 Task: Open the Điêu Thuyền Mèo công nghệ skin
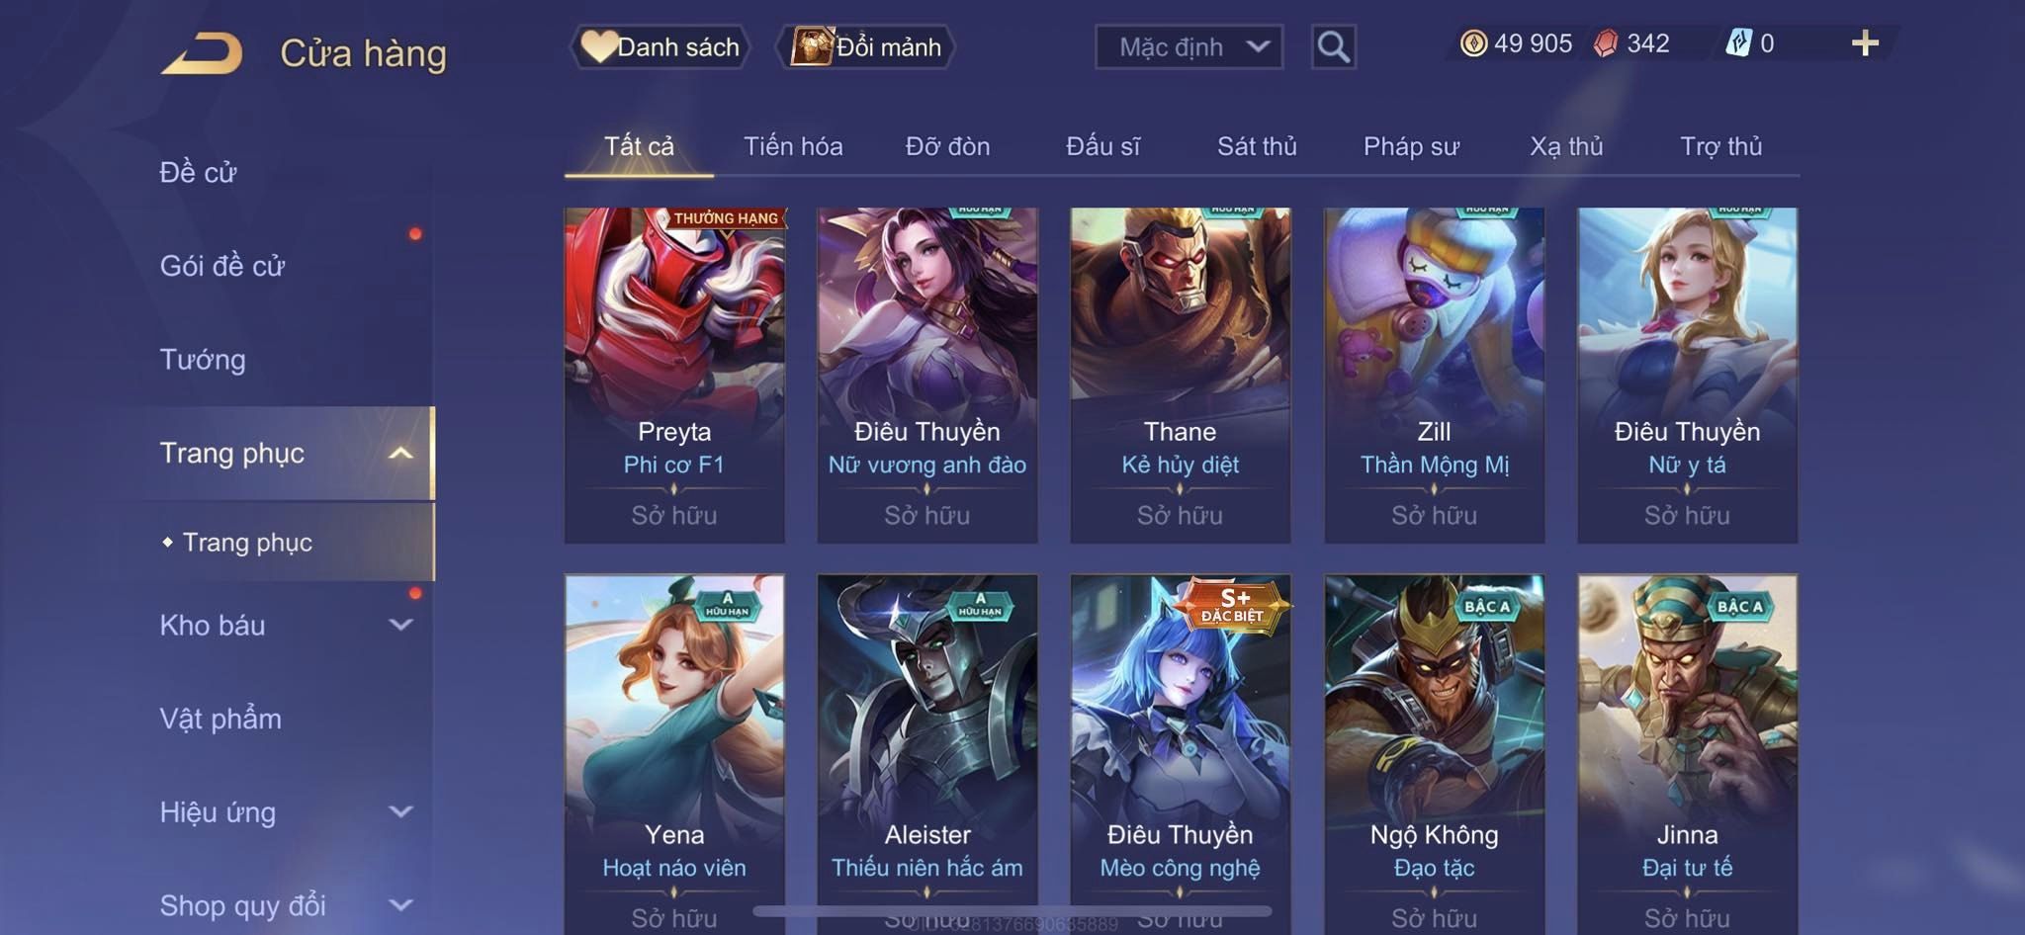(1181, 751)
